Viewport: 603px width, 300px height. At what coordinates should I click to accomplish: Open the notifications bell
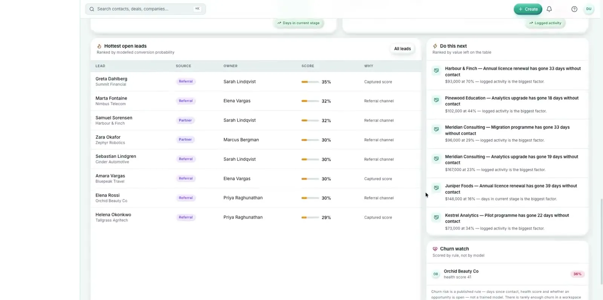[549, 9]
